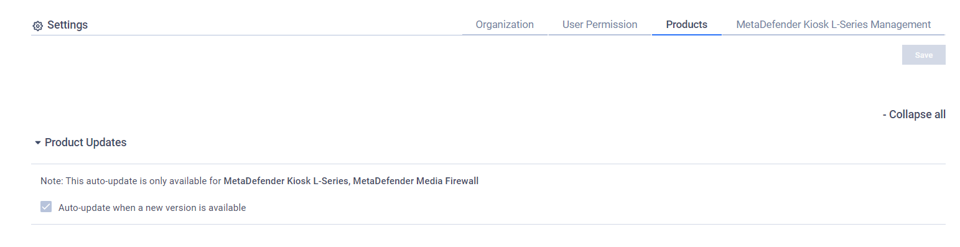Select the Products tab
960x247 pixels.
[x=686, y=24]
